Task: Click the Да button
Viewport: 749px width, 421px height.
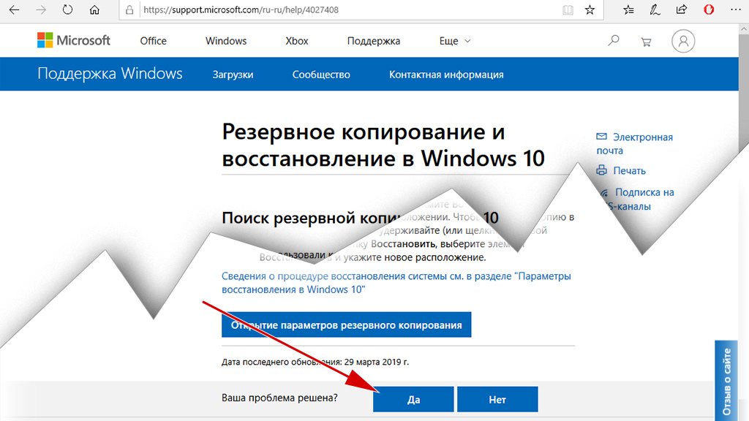Action: click(x=413, y=399)
